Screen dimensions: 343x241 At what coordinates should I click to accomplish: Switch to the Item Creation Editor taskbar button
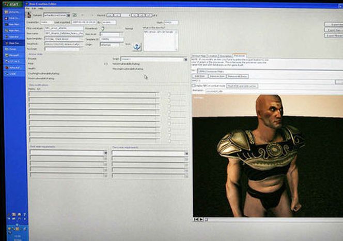pyautogui.click(x=14, y=43)
